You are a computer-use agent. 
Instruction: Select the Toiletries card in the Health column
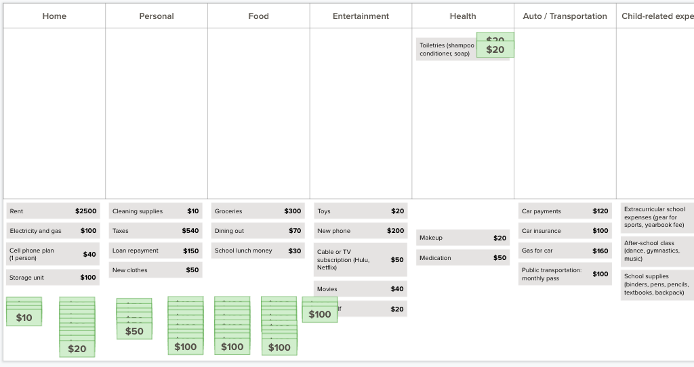447,49
